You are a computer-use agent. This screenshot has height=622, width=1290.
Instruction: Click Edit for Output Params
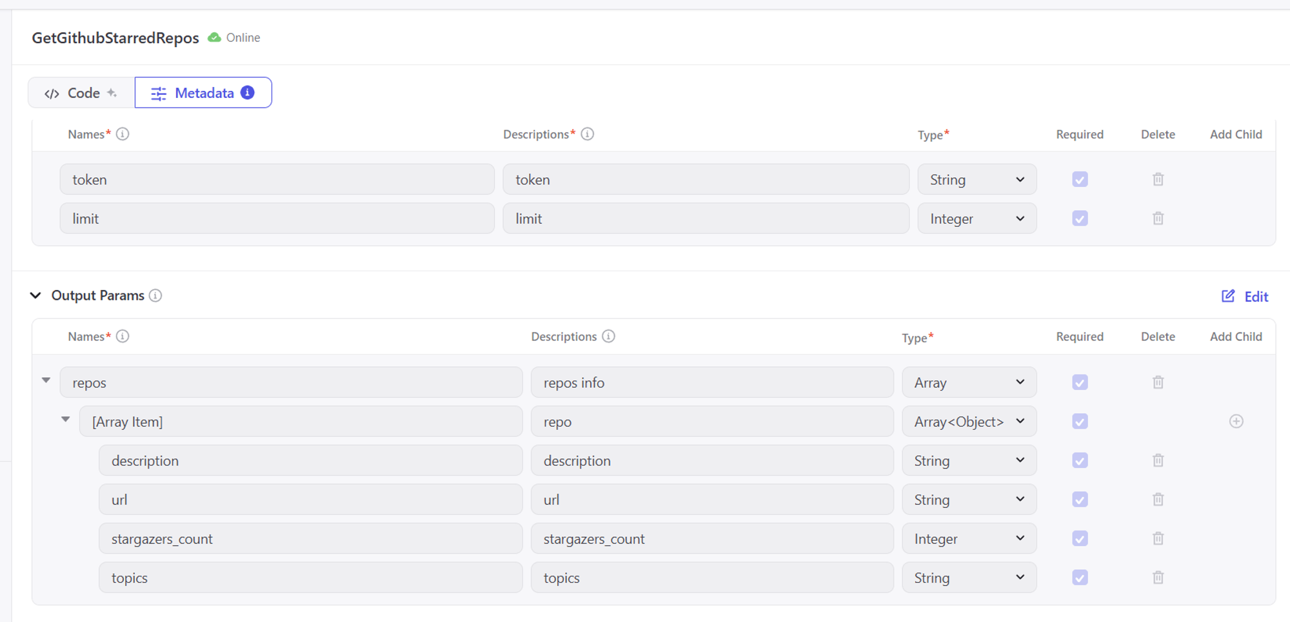[1245, 296]
